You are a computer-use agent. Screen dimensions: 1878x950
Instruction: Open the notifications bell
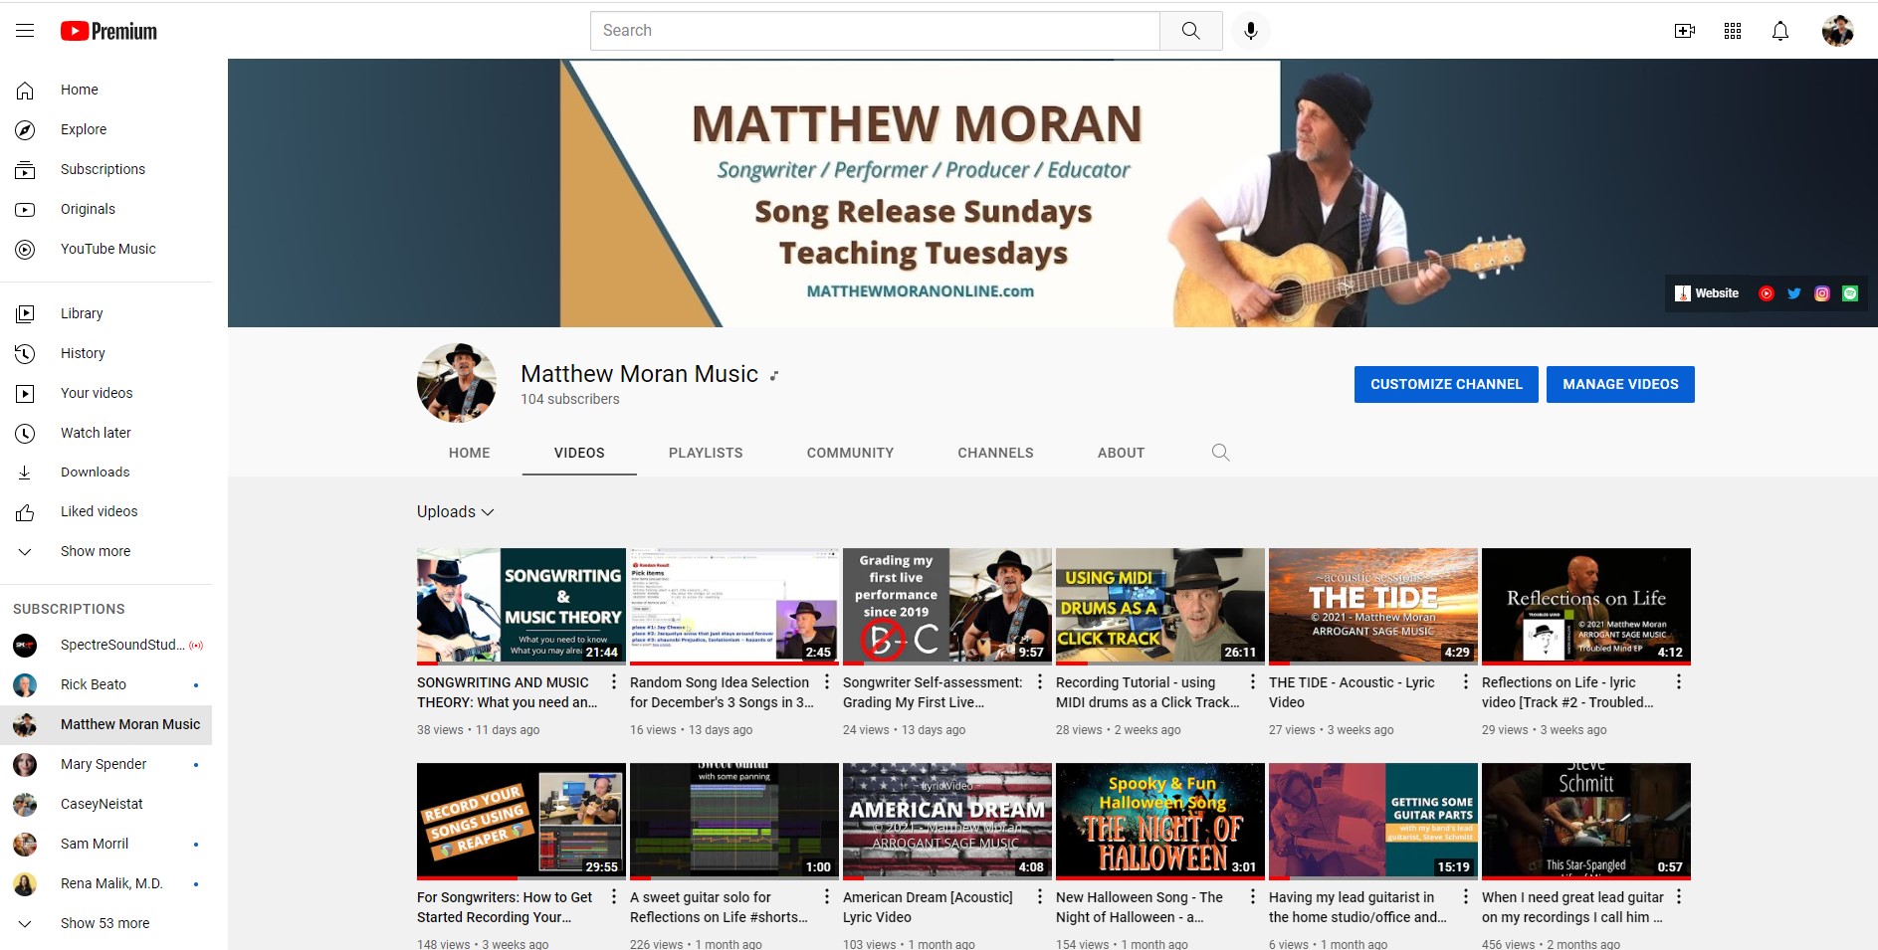(x=1780, y=31)
